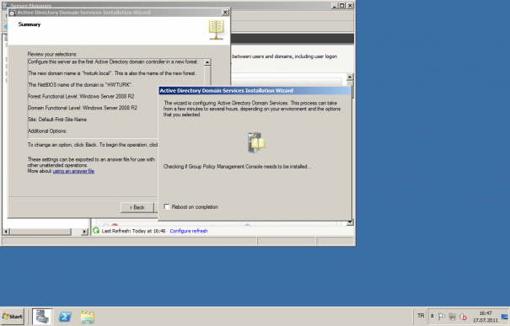Open the 'using an answer file' link
This screenshot has height=326, width=510.
[73, 171]
